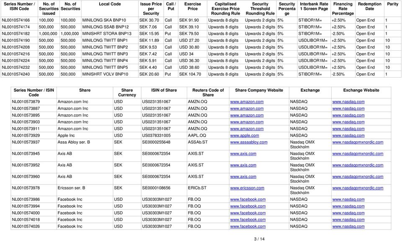
Task: Select issue price SEK 30.70
Action: click(149, 20)
